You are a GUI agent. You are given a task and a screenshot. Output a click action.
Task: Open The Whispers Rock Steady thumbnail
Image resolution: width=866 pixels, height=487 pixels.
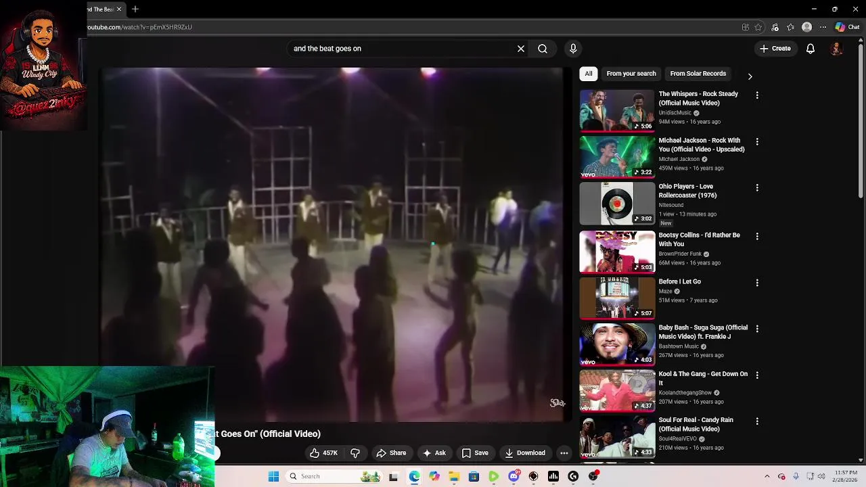coord(617,110)
